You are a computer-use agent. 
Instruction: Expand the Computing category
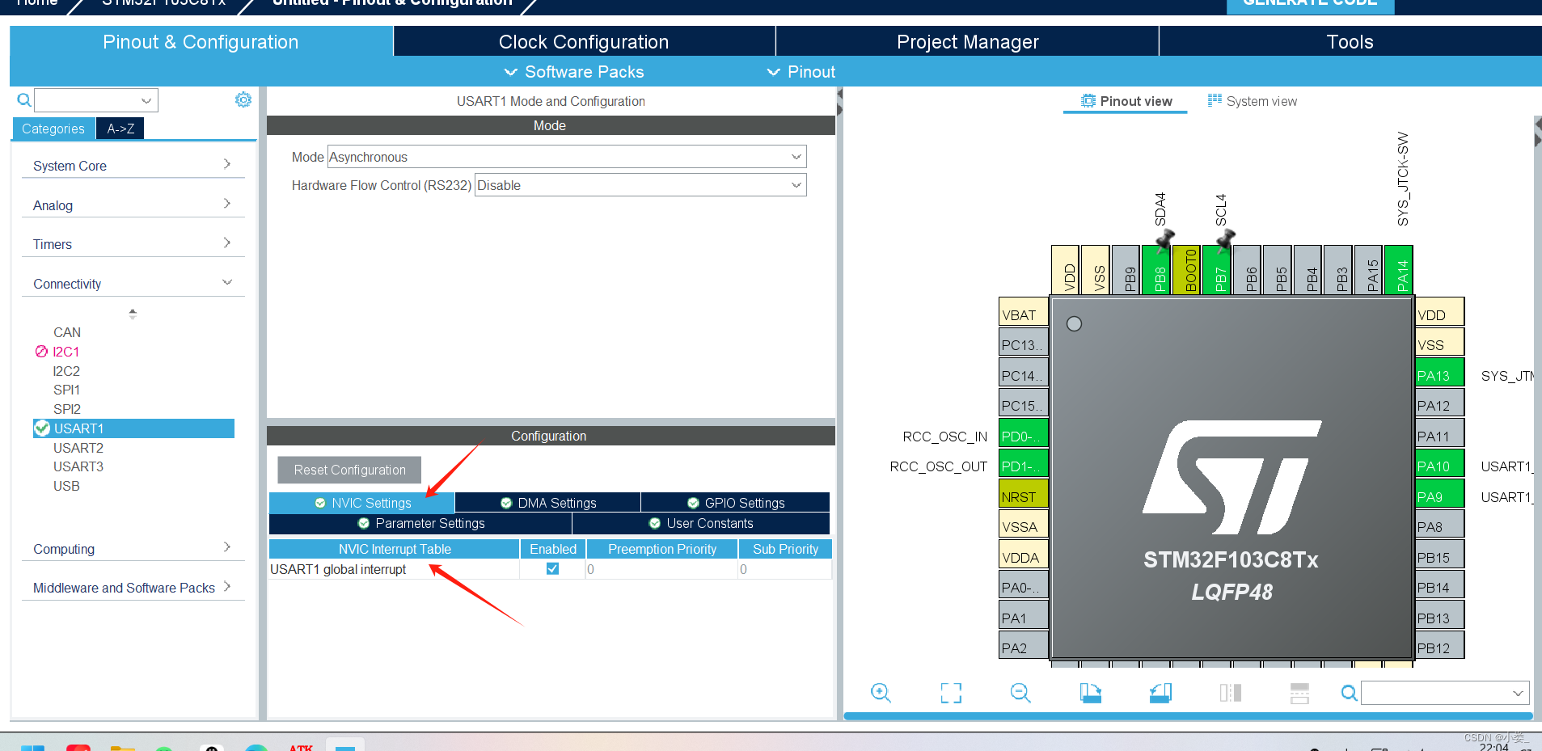[133, 548]
